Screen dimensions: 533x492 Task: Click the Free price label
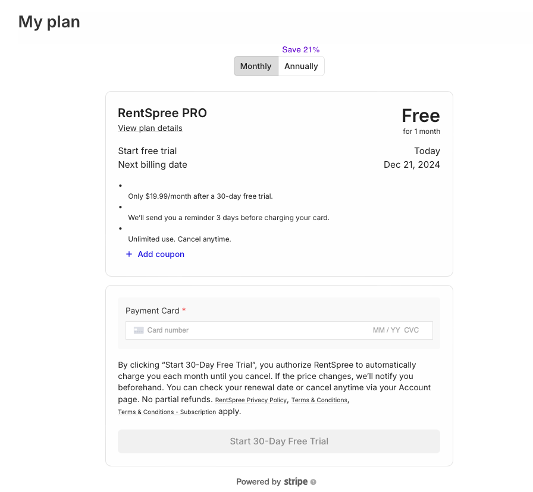(421, 115)
